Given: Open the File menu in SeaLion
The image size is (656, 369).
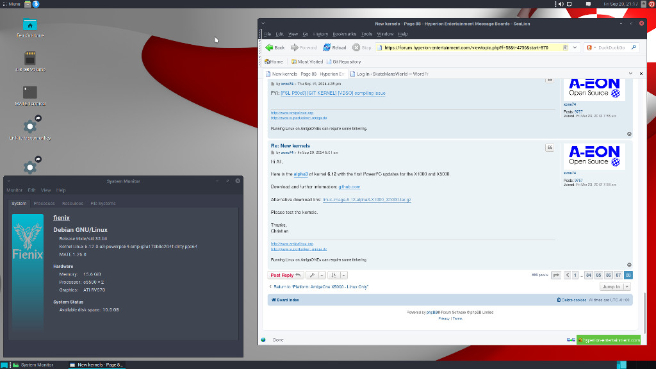Looking at the screenshot, I should click(x=267, y=35).
